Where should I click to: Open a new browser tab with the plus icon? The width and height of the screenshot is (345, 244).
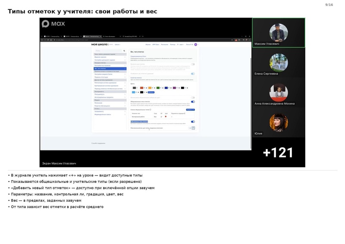143,36
